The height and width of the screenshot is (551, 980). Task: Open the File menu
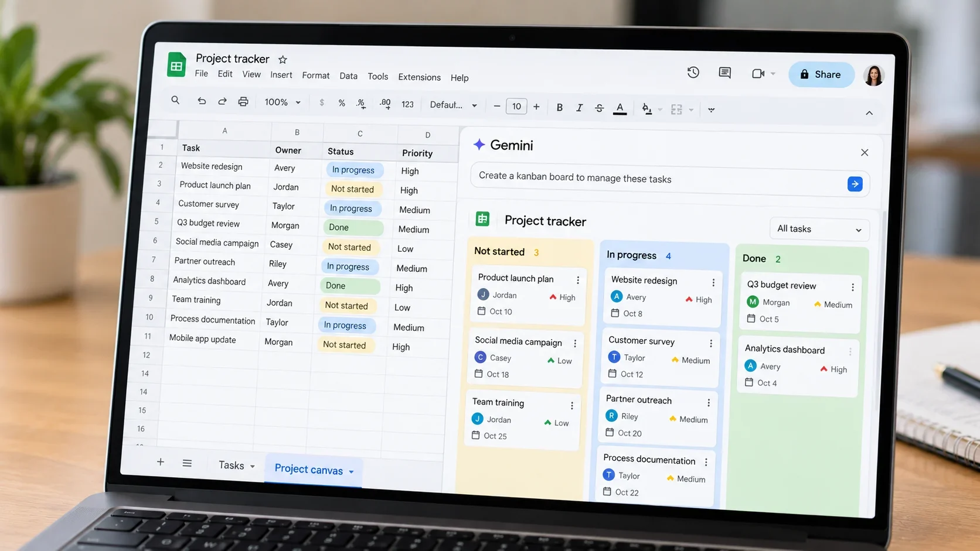(202, 73)
